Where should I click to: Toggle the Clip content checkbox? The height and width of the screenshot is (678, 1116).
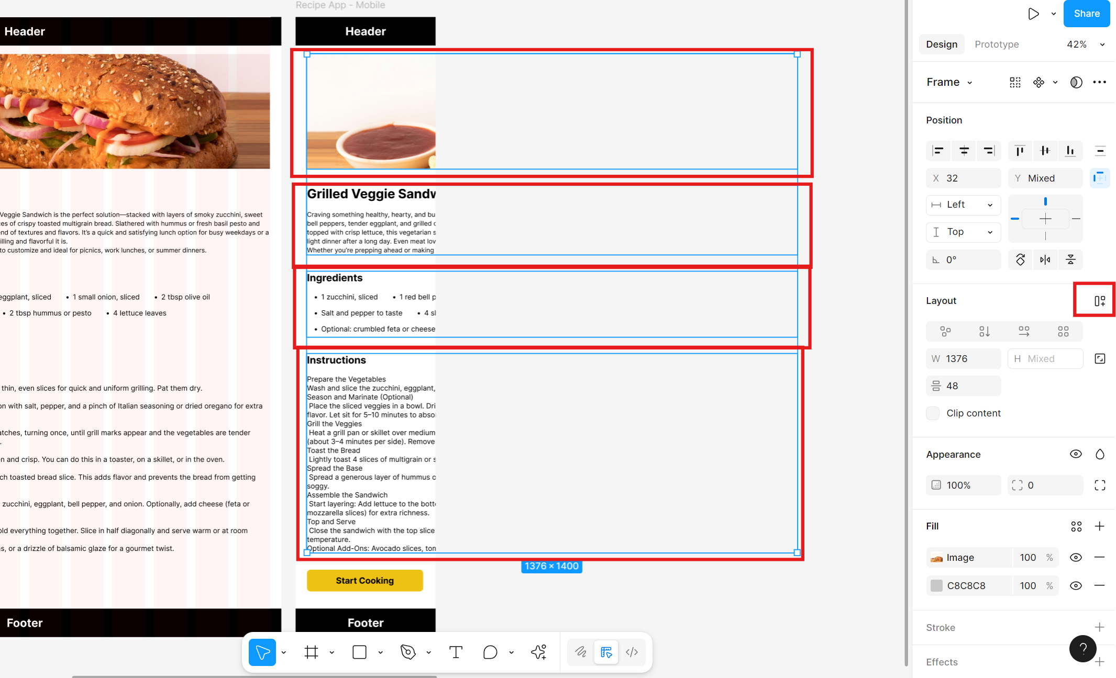coord(933,413)
